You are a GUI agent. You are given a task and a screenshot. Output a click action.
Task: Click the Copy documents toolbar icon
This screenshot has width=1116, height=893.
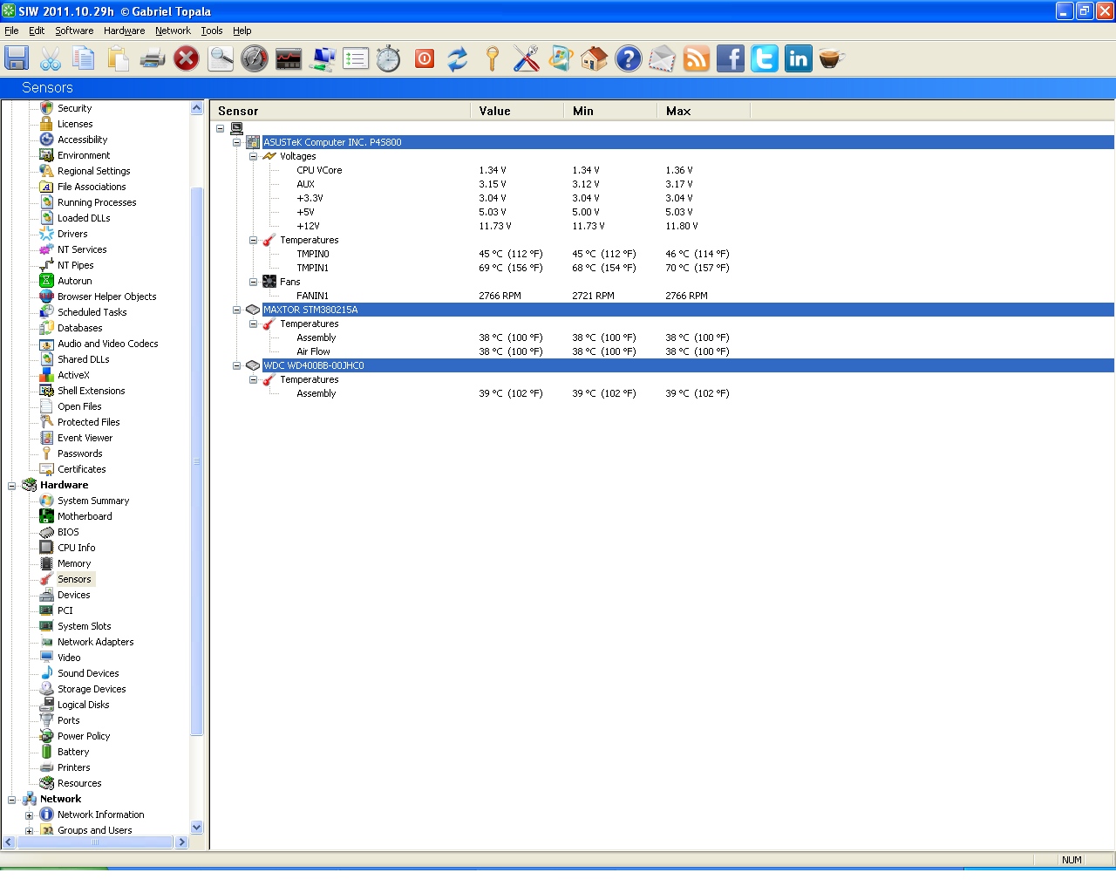(85, 58)
